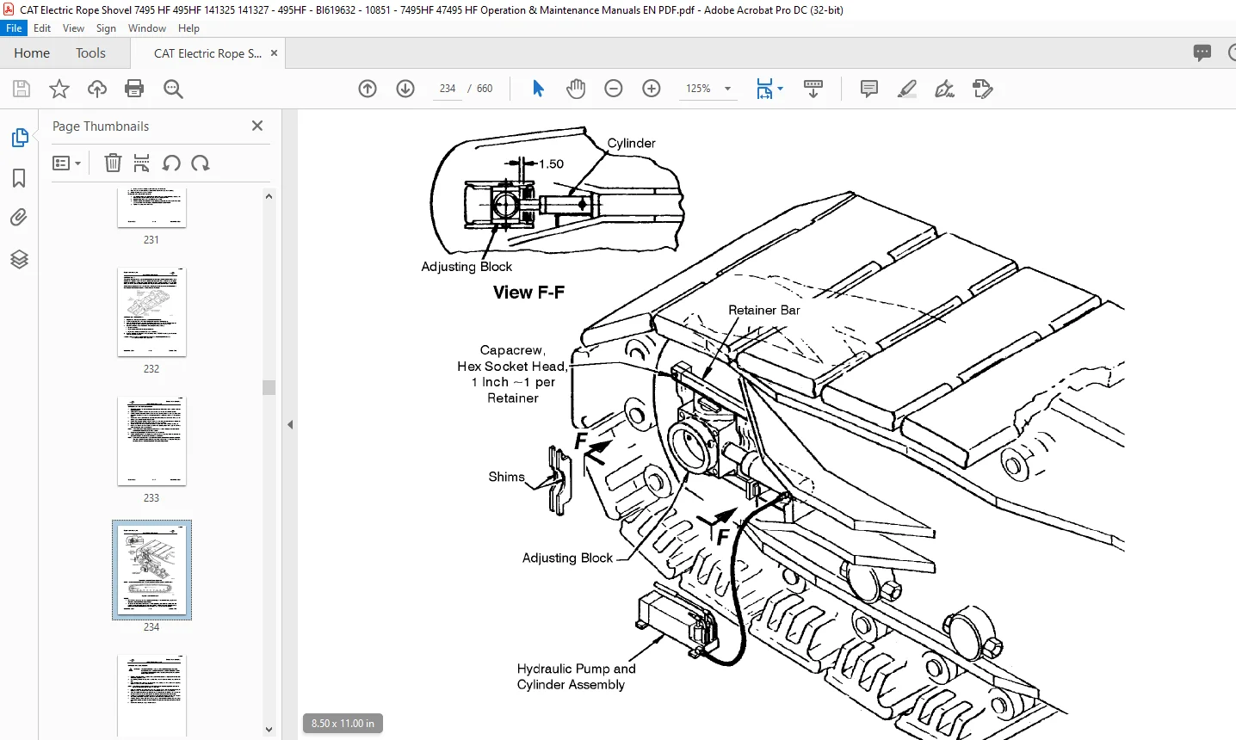Select page 234 thumbnail

tap(151, 570)
